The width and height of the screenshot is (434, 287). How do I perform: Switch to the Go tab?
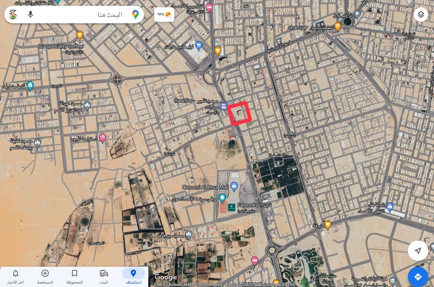(104, 276)
